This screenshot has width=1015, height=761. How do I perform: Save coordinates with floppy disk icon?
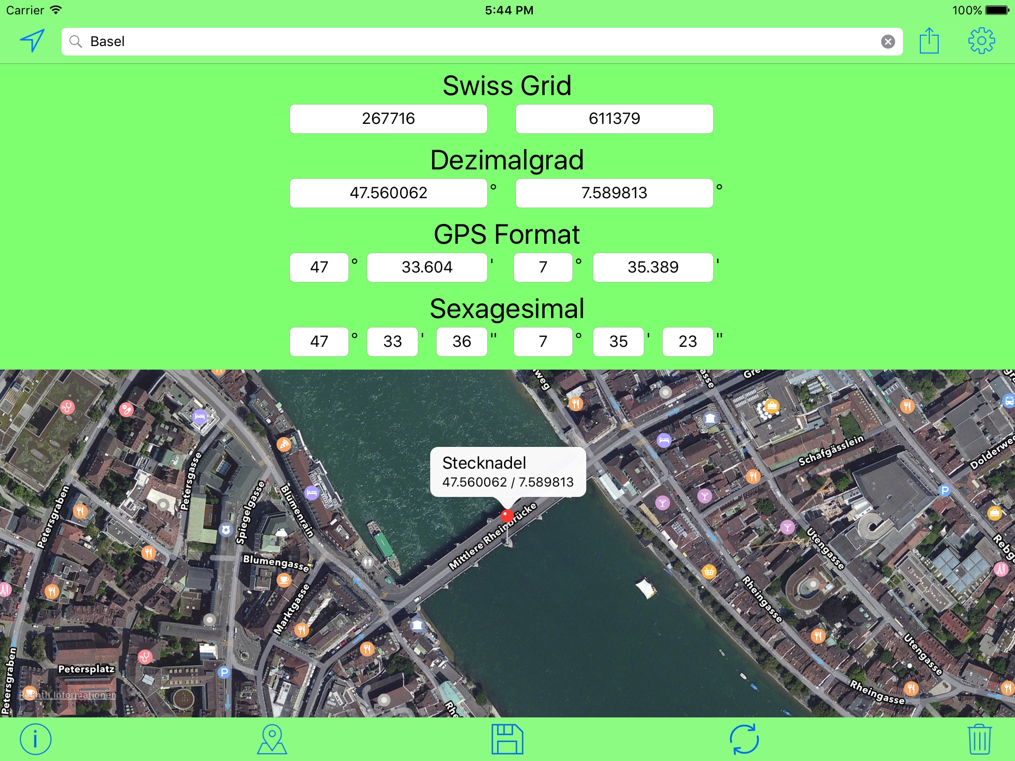pyautogui.click(x=507, y=739)
